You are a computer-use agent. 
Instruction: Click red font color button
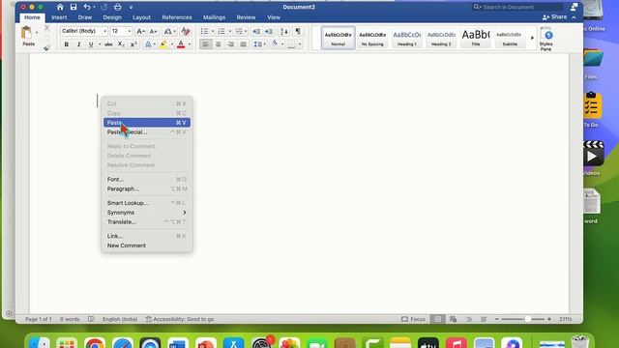click(181, 44)
